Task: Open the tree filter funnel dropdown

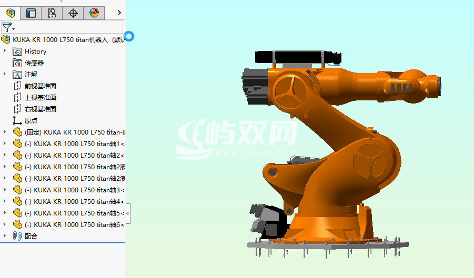Action: pyautogui.click(x=8, y=27)
